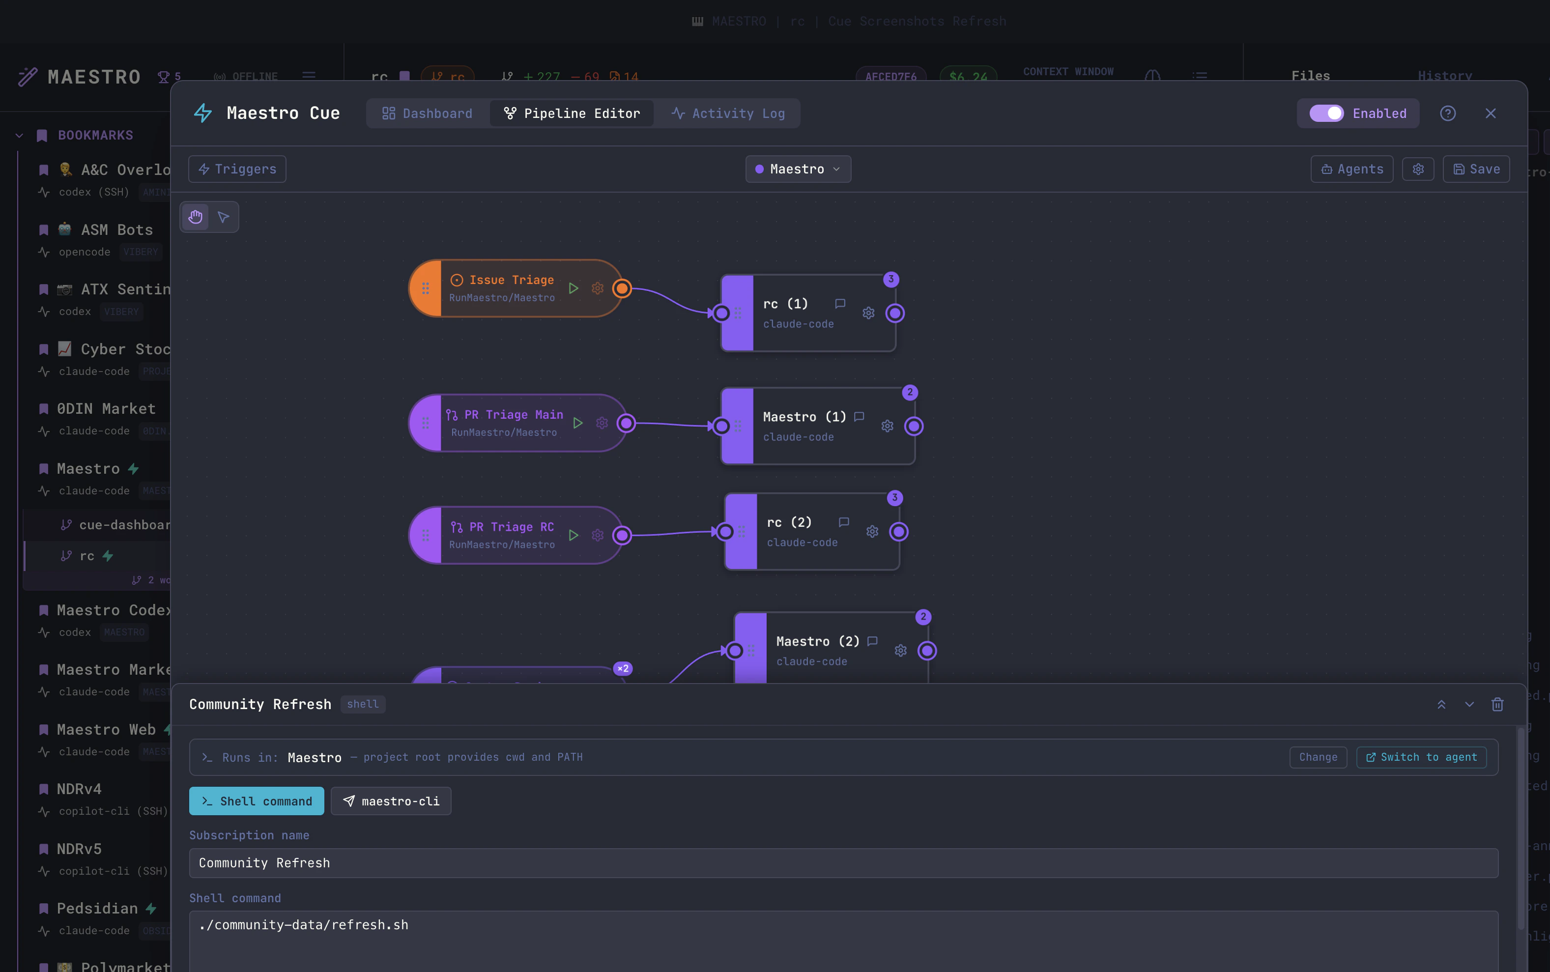1550x972 pixels.
Task: Click the x2 badge on the trigger
Action: (x=622, y=669)
